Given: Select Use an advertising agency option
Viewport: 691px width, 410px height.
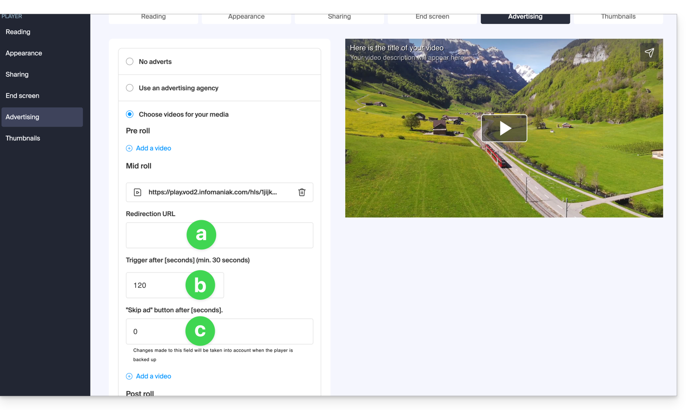Looking at the screenshot, I should click(130, 88).
